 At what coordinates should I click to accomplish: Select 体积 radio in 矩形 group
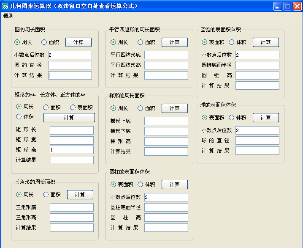[x=19, y=117]
